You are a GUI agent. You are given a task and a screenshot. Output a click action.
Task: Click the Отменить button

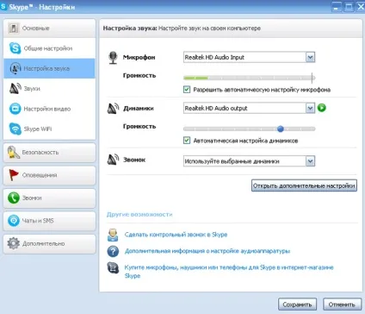point(342,305)
